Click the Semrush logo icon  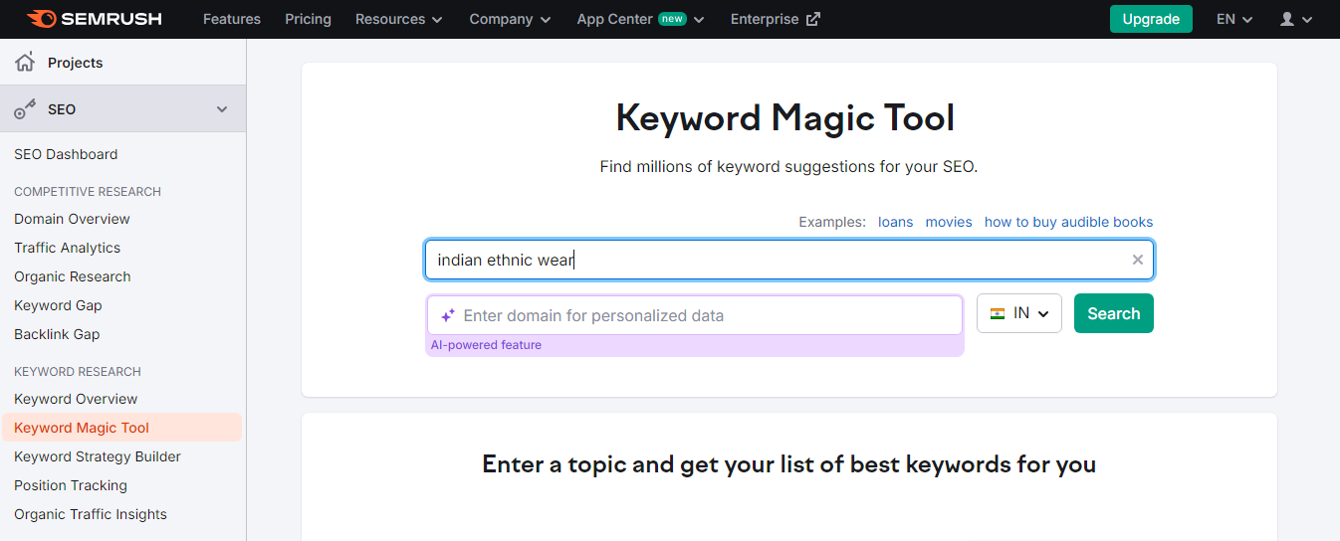(43, 19)
